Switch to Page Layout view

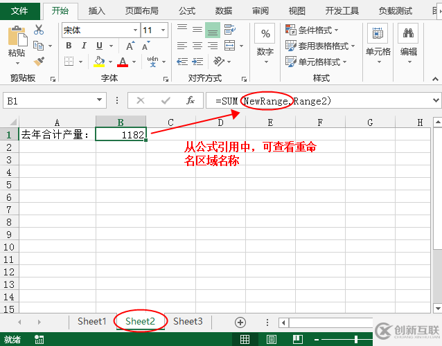pyautogui.click(x=271, y=339)
